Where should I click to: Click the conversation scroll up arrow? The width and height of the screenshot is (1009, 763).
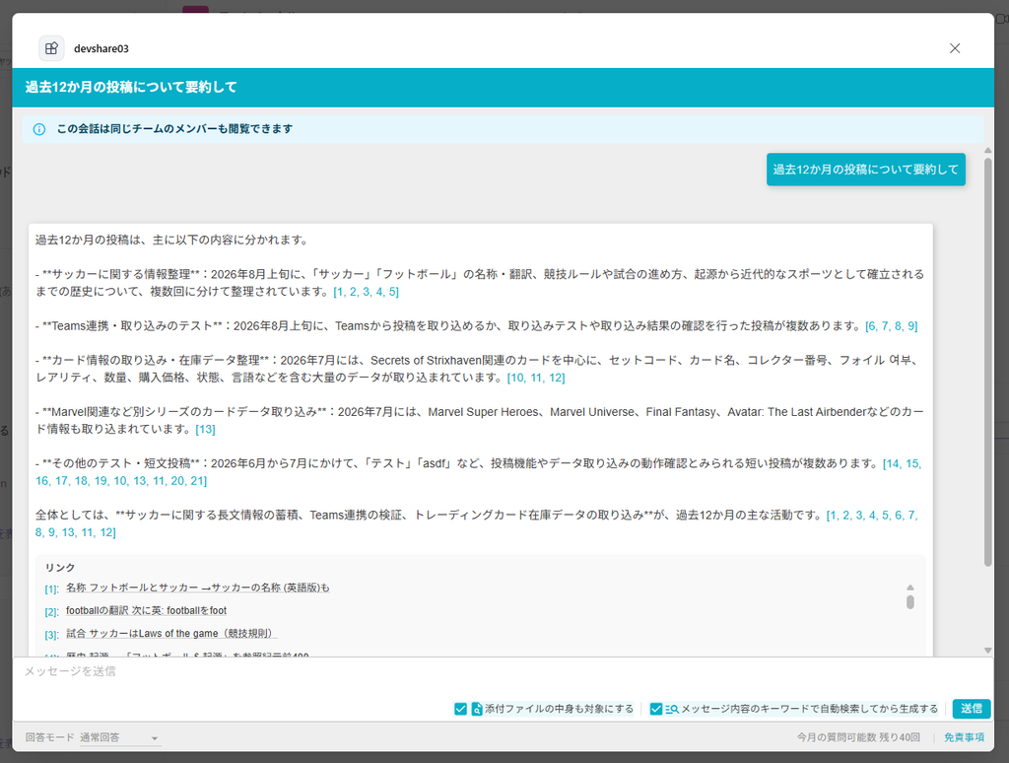coord(987,150)
